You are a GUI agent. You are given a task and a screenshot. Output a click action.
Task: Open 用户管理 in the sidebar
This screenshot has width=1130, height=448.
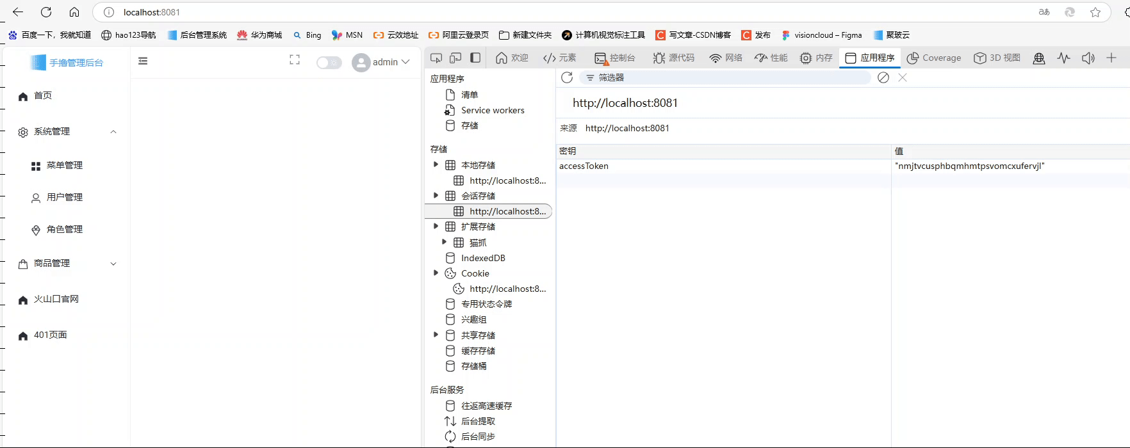point(66,197)
